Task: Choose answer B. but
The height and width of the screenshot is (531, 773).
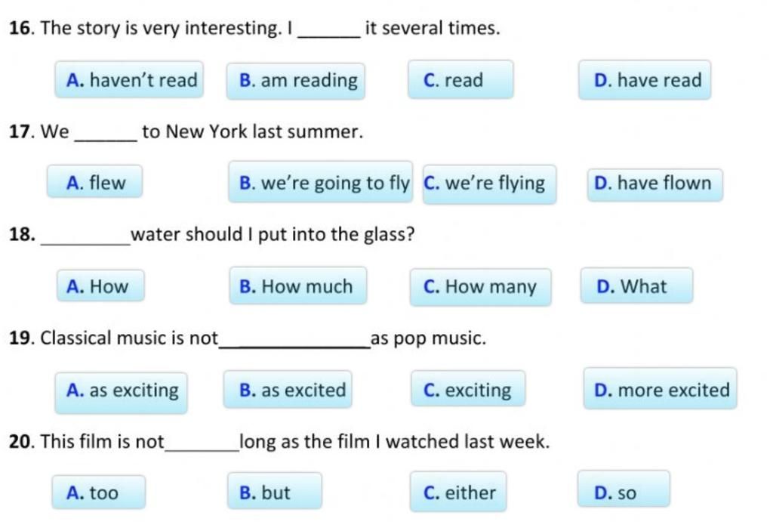Action: tap(275, 490)
